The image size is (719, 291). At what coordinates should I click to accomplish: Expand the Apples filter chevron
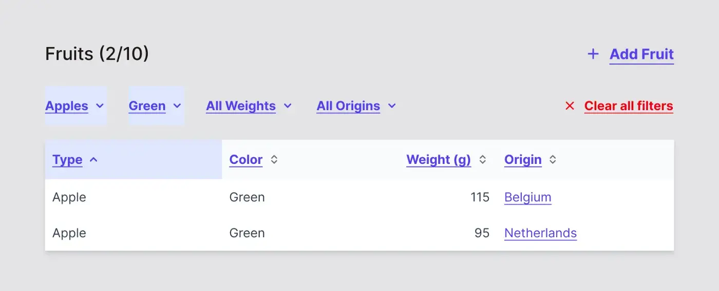pyautogui.click(x=100, y=106)
